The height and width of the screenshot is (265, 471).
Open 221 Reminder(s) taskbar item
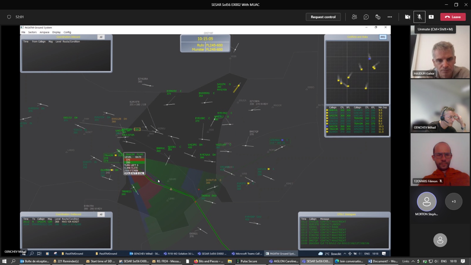coord(66,261)
